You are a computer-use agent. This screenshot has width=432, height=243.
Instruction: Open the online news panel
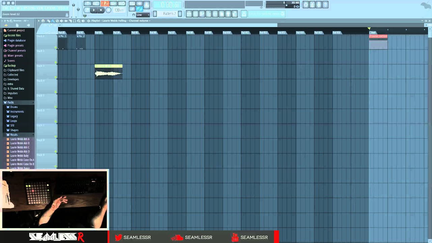(x=267, y=14)
